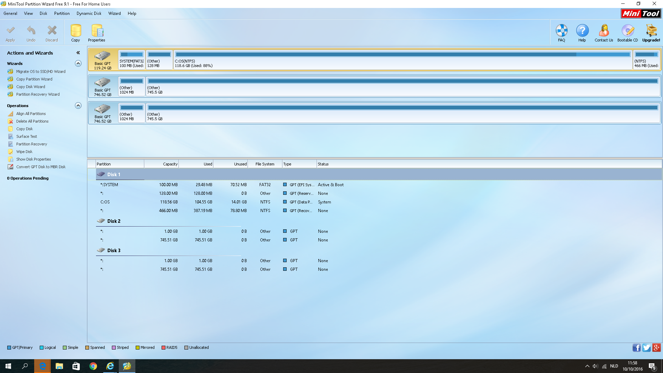Open the Action Center notifications icon
The width and height of the screenshot is (663, 373).
(x=652, y=366)
